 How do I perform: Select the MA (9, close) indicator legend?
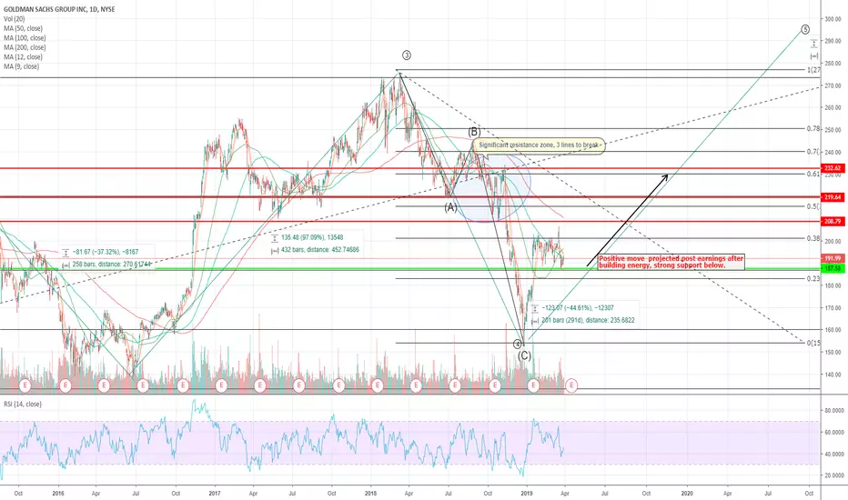click(x=21, y=66)
